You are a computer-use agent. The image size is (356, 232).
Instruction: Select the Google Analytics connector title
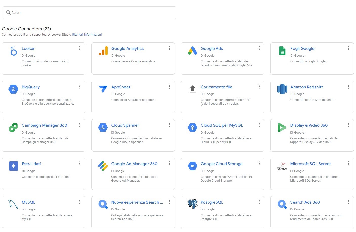tap(128, 48)
